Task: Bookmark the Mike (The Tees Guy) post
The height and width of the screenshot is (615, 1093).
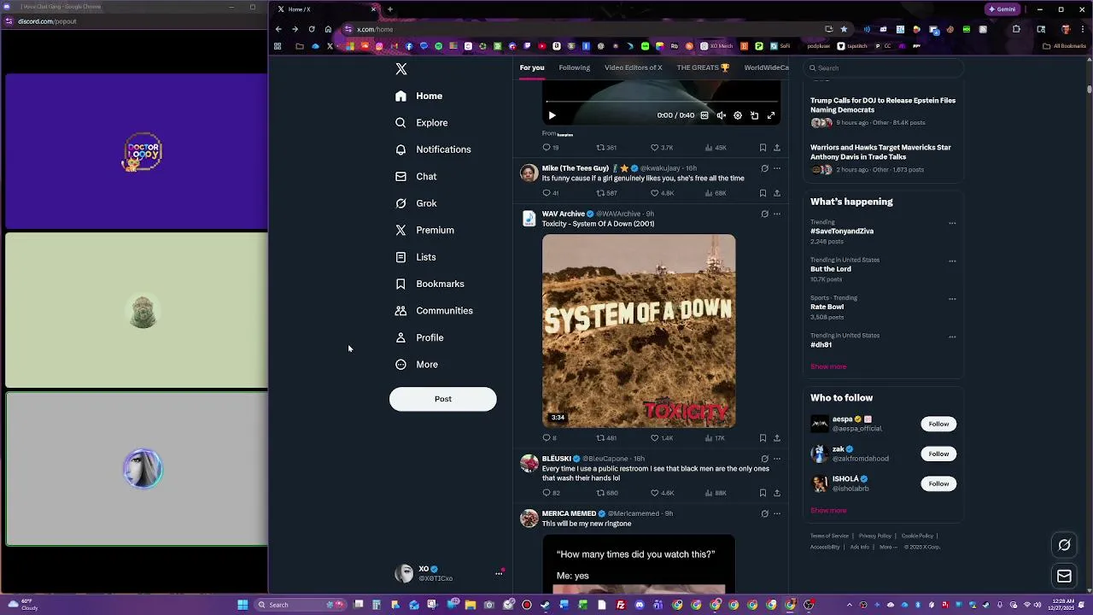Action: [x=763, y=193]
